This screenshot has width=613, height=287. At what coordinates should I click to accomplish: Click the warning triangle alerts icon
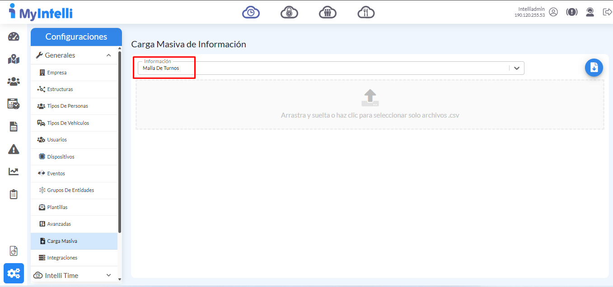[x=14, y=149]
